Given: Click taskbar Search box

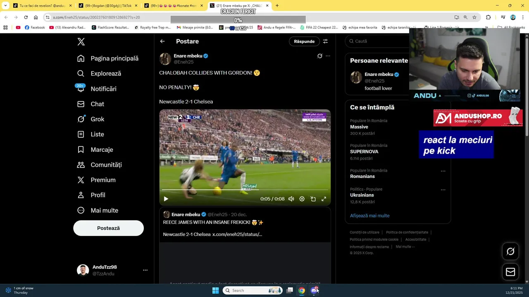Looking at the screenshot, I should click(x=253, y=290).
